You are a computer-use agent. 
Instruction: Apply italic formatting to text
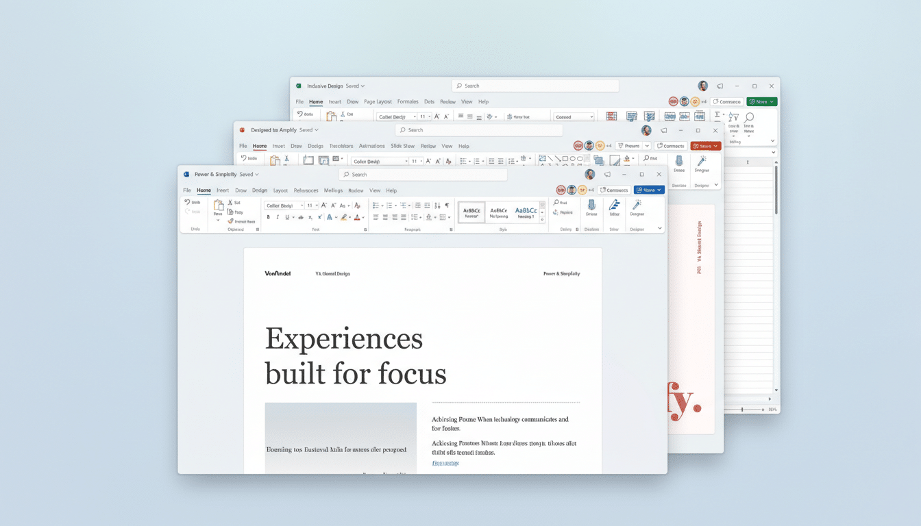click(277, 216)
